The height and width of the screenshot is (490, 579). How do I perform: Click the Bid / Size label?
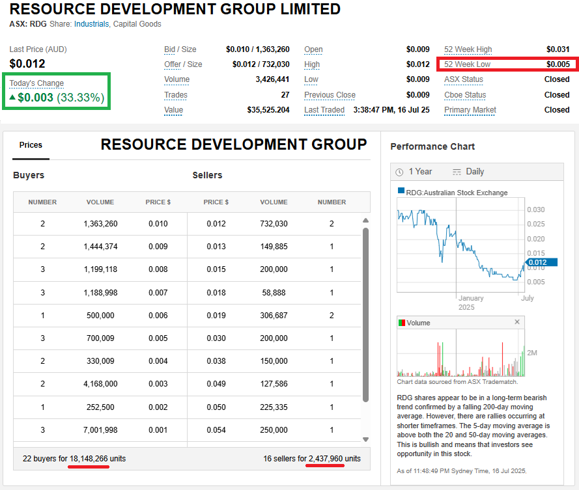click(x=180, y=49)
